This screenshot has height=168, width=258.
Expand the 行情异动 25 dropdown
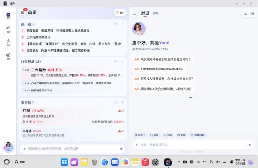click(38, 62)
